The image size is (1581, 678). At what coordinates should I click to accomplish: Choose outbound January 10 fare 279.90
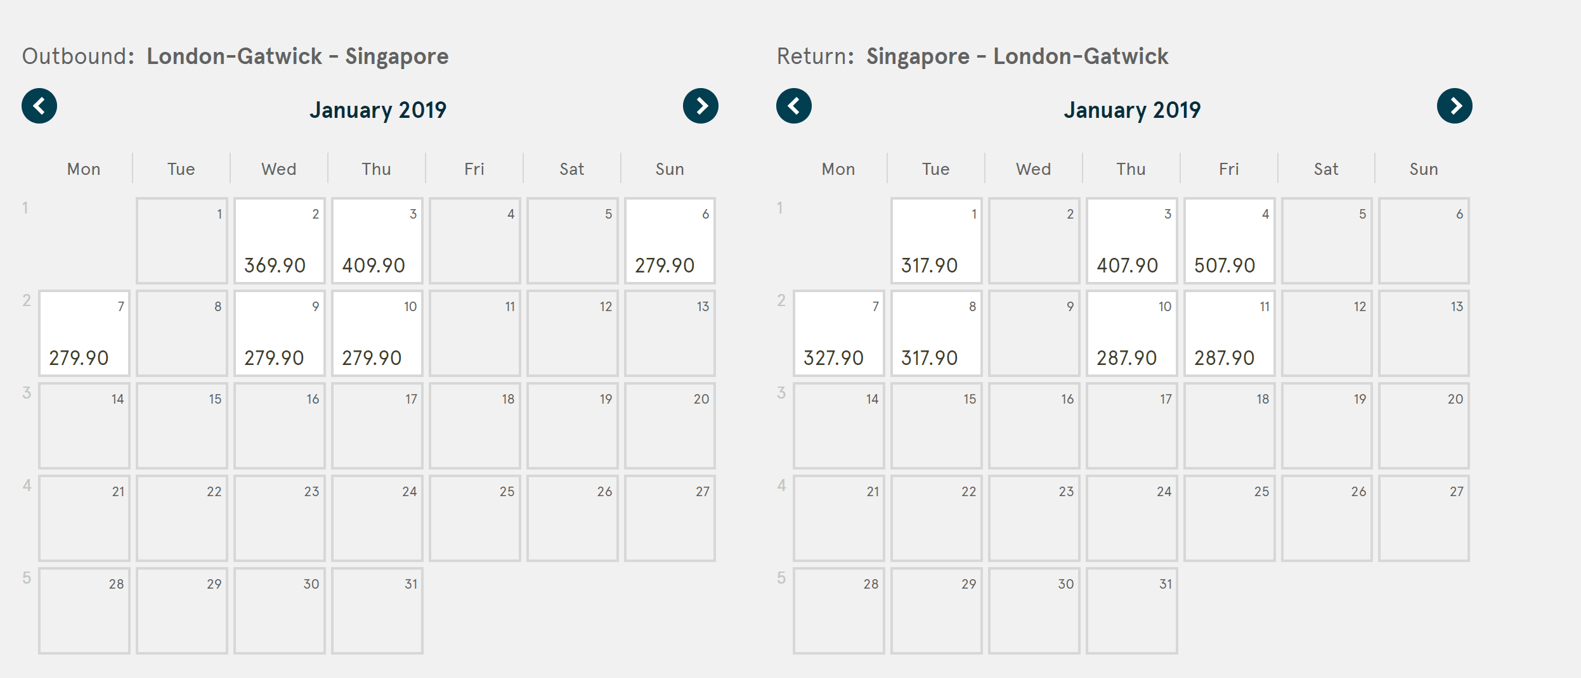click(377, 334)
